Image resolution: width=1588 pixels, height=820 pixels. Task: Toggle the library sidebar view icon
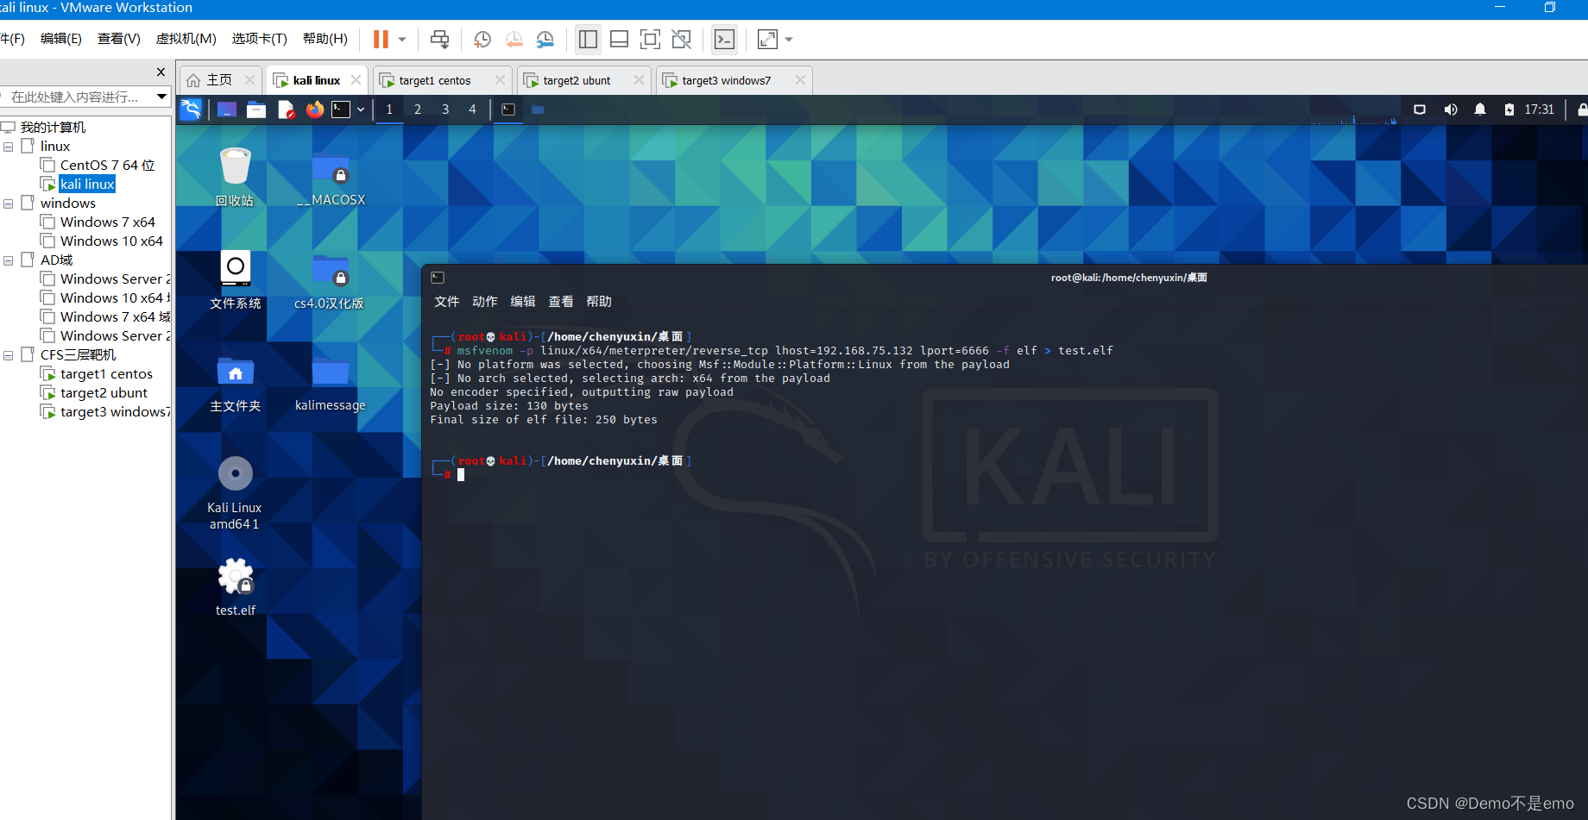coord(588,39)
